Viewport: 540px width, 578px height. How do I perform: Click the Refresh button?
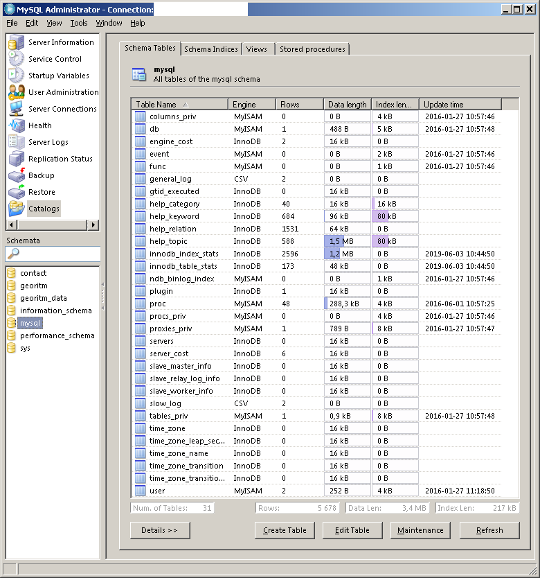pyautogui.click(x=489, y=530)
